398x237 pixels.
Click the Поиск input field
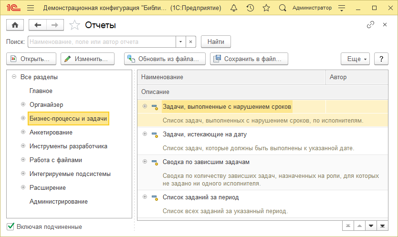point(102,41)
